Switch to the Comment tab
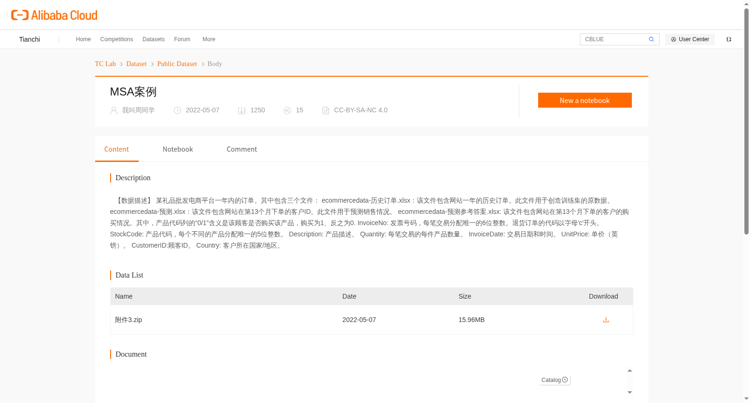 coord(242,149)
